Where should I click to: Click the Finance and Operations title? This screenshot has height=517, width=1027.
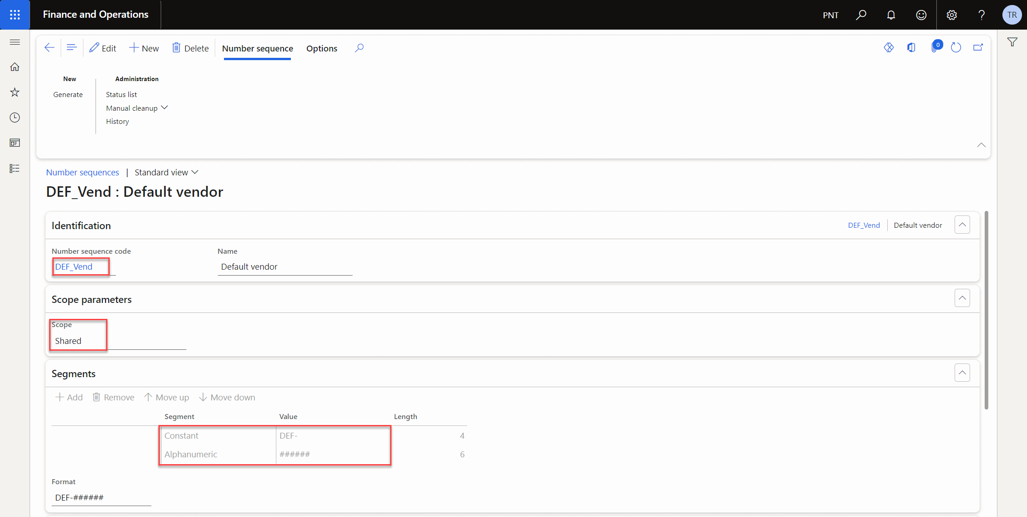(x=96, y=15)
